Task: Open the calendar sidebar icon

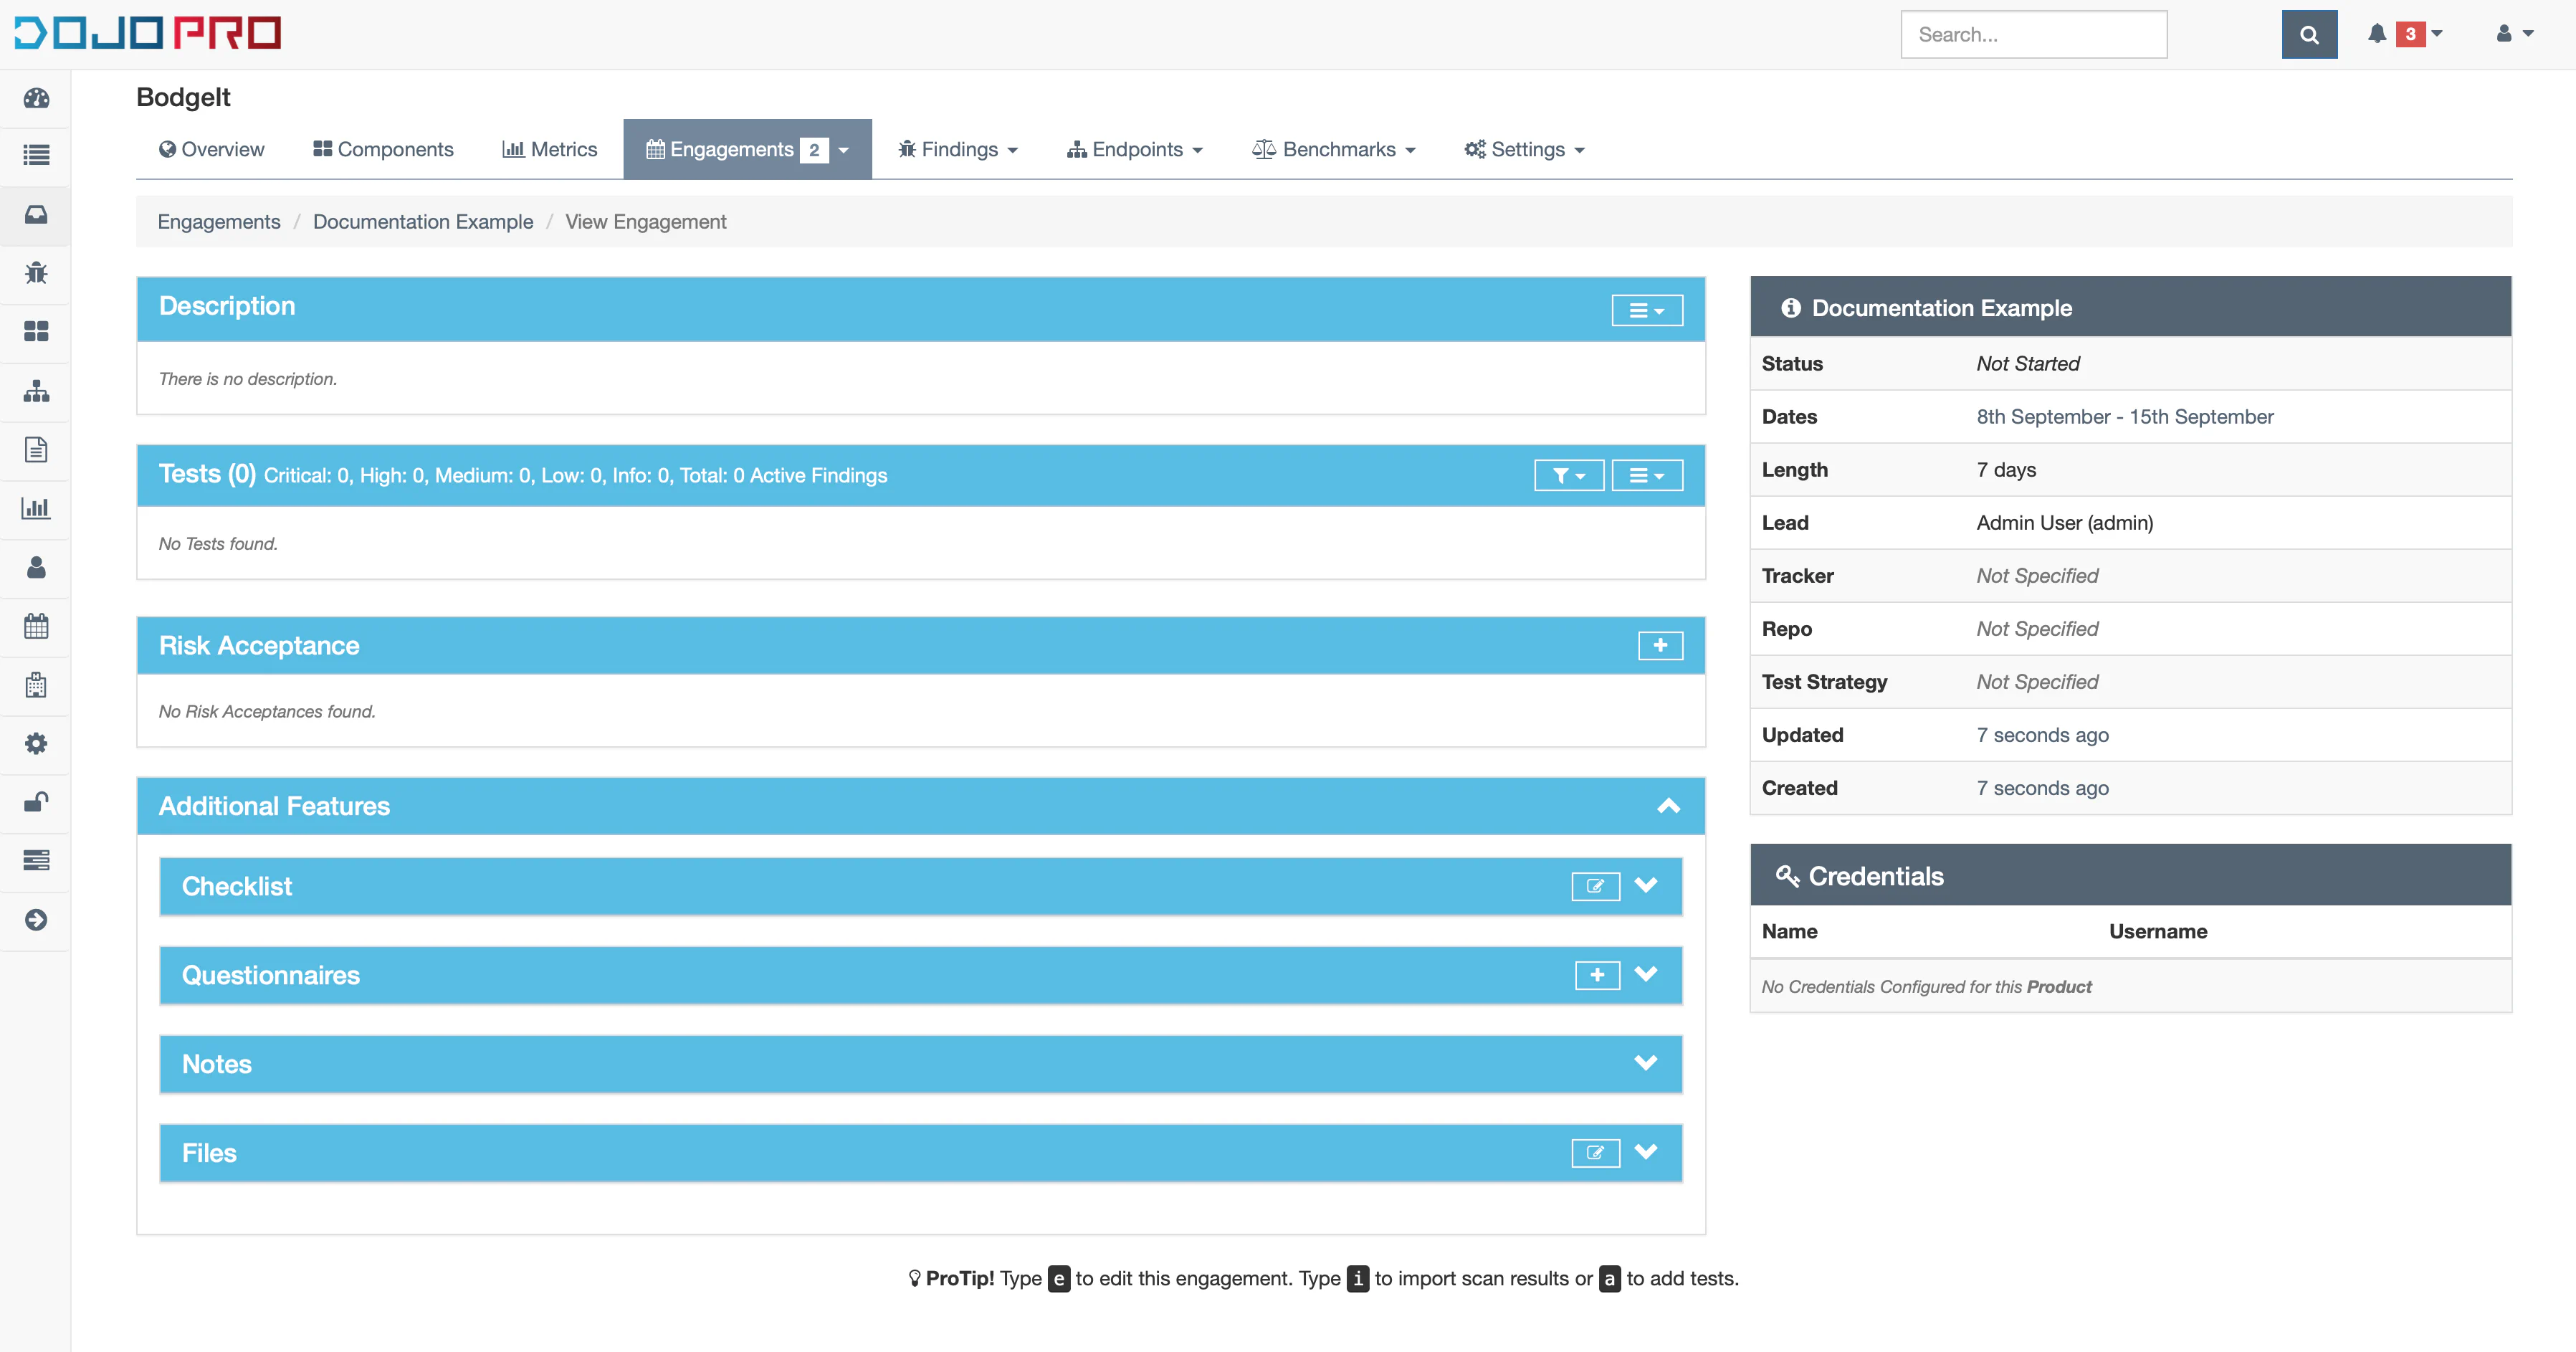Action: (x=36, y=626)
